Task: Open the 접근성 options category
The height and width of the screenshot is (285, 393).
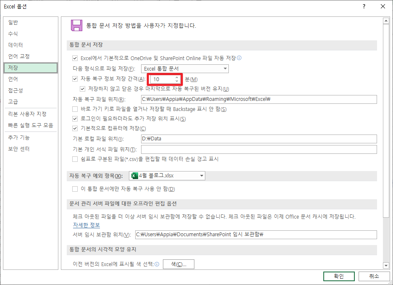Action: (x=31, y=90)
